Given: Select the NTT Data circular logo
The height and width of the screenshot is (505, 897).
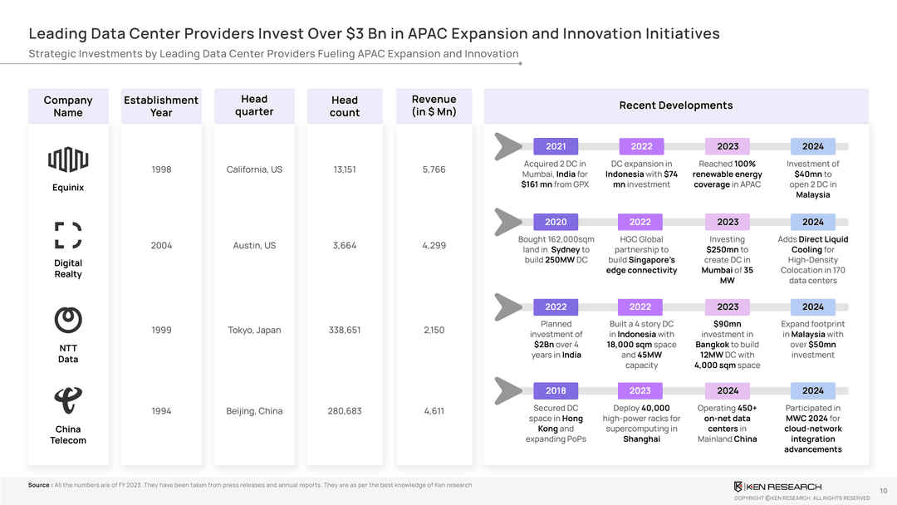Looking at the screenshot, I should click(x=68, y=320).
